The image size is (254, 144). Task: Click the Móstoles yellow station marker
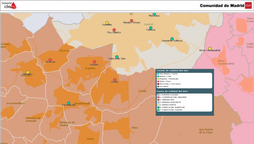point(27,72)
